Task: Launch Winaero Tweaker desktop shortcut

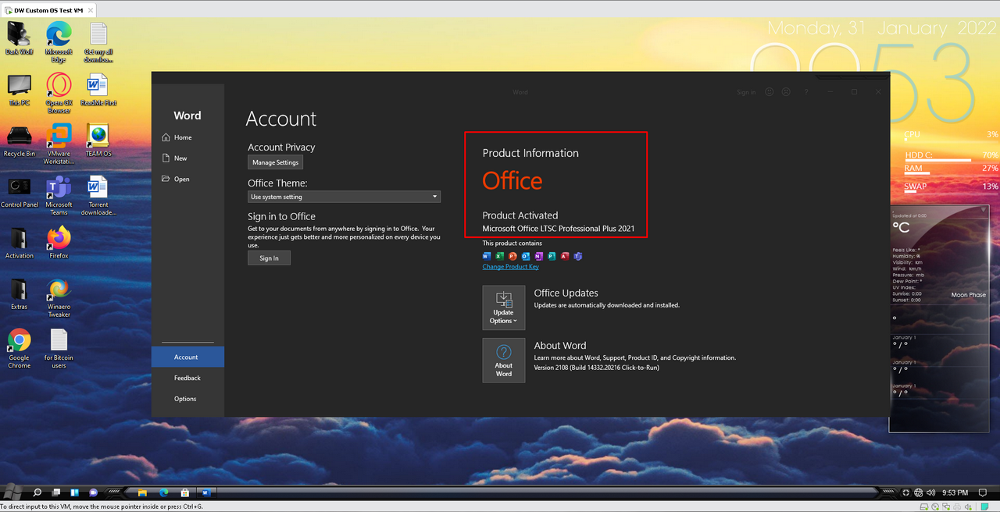Action: tap(59, 297)
